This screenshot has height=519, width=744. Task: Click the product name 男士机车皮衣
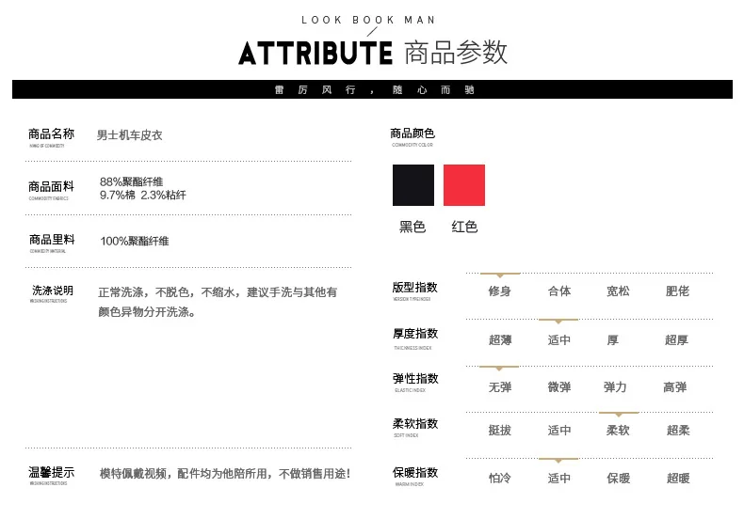[x=130, y=135]
